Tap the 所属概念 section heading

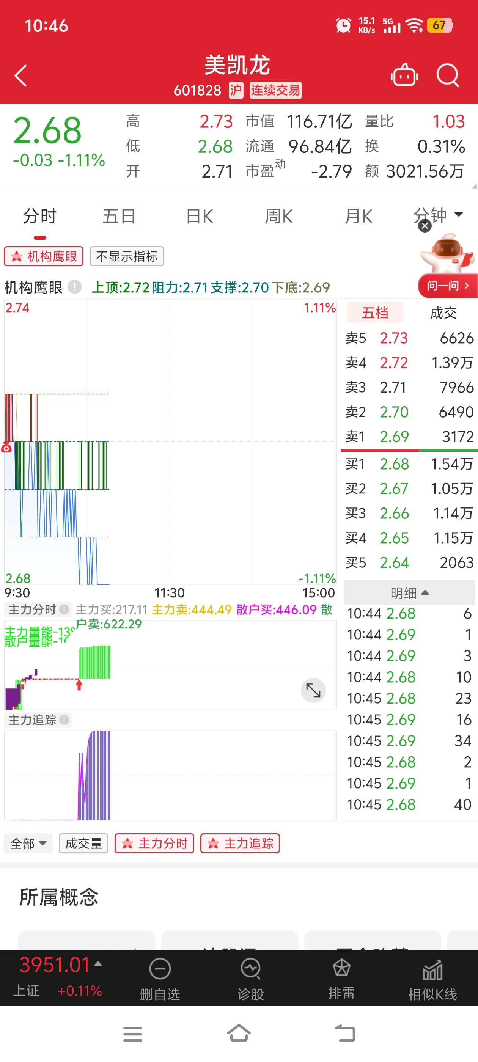pyautogui.click(x=59, y=897)
